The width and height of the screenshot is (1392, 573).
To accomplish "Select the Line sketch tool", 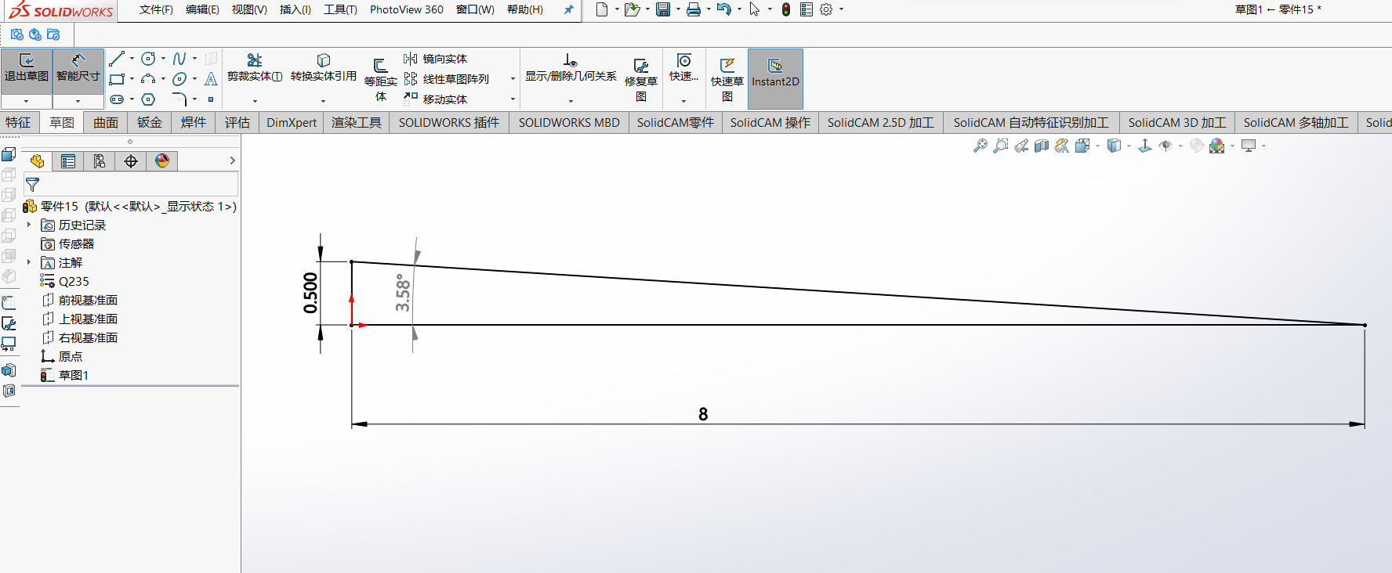I will [117, 59].
